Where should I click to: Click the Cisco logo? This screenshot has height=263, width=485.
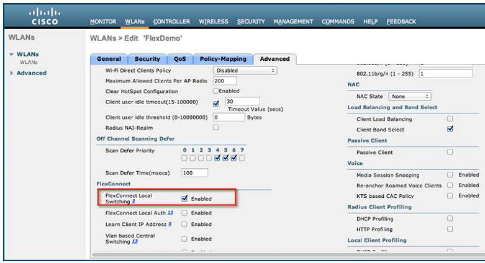pos(45,17)
